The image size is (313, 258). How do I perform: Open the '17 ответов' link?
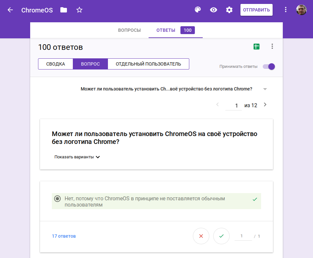64,236
